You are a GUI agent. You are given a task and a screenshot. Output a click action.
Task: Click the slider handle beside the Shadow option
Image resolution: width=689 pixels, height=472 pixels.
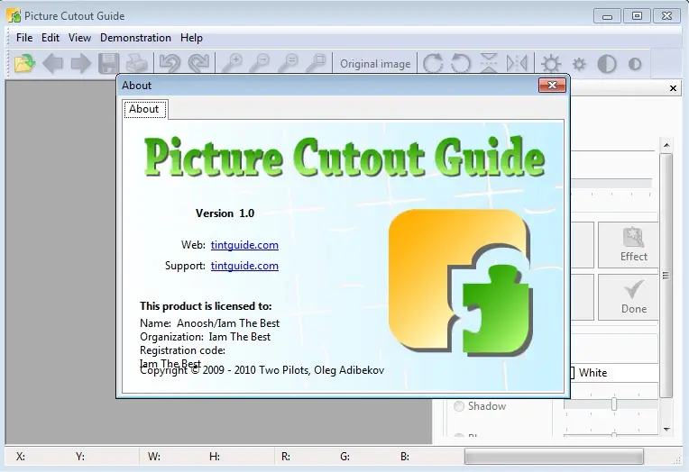(x=614, y=404)
